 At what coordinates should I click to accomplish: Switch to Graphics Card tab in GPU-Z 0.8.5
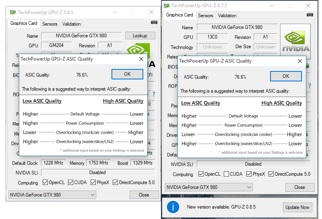pos(24,23)
